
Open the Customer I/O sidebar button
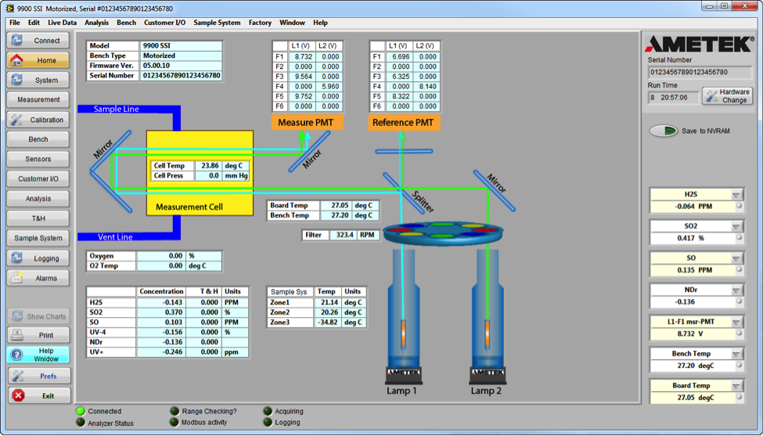point(38,178)
